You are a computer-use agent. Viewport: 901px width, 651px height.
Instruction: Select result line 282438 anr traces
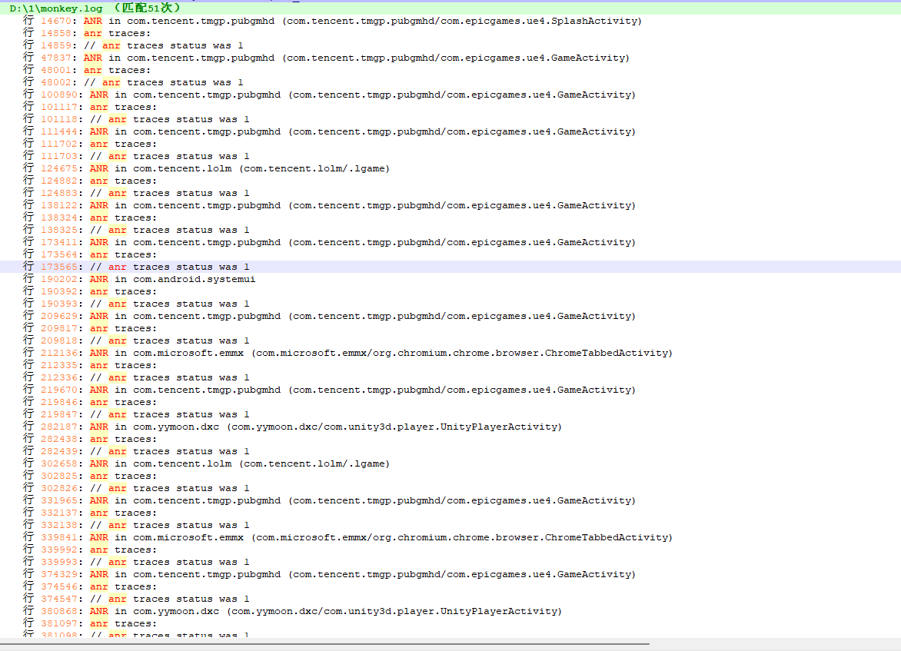450,439
